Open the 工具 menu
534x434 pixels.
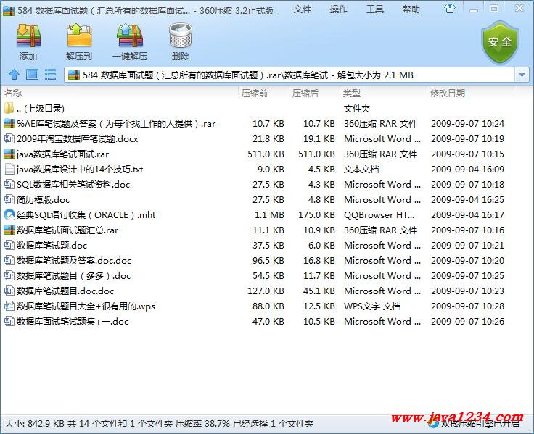(x=375, y=9)
